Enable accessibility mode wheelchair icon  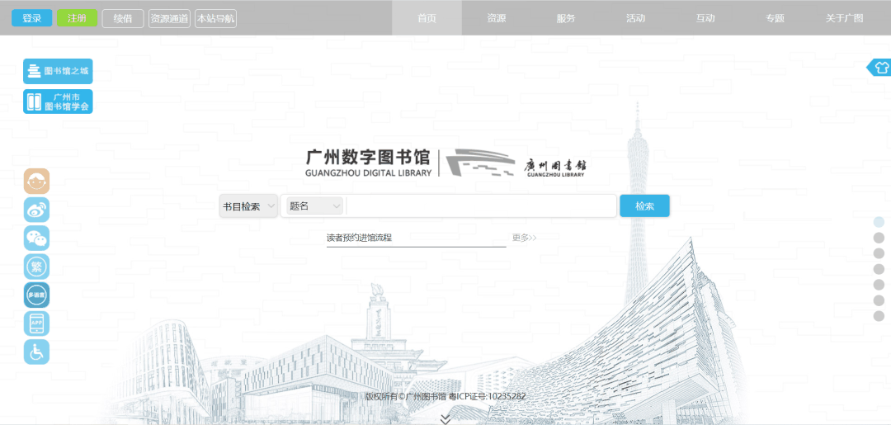pyautogui.click(x=36, y=352)
